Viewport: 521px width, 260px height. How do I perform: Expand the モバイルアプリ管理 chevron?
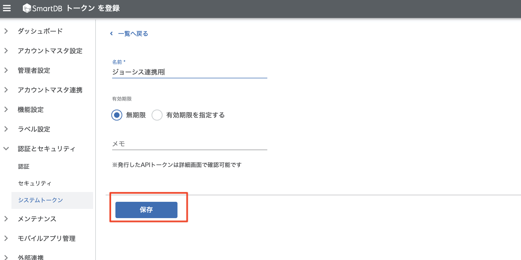tap(6, 238)
